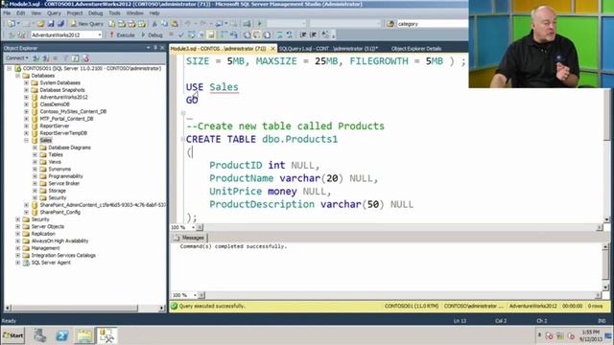Select Results to File icon
This screenshot has height=345, width=614.
point(267,34)
